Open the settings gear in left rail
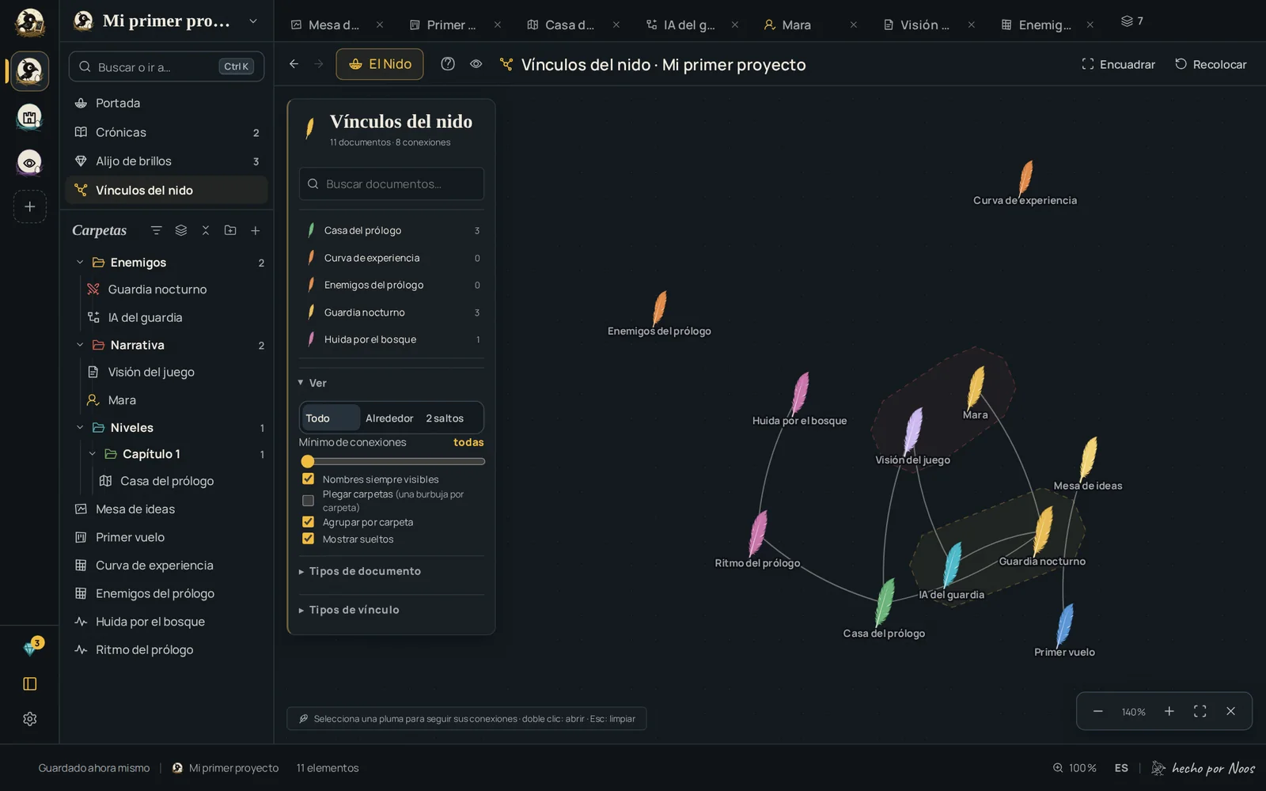1266x791 pixels. pos(30,719)
